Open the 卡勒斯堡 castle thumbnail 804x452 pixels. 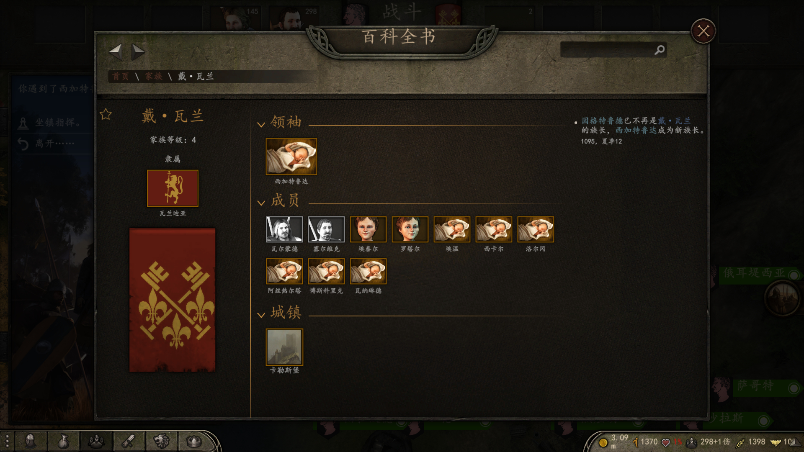(x=284, y=347)
